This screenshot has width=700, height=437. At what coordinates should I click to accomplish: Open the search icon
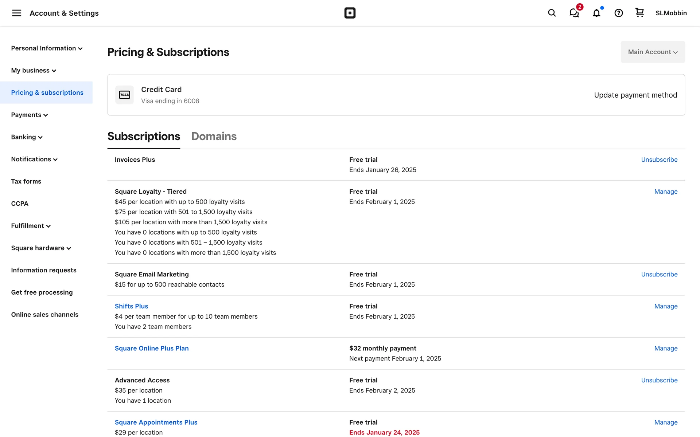pos(552,13)
